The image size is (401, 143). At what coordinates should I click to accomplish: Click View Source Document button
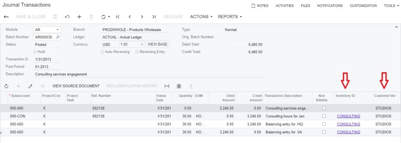76,86
